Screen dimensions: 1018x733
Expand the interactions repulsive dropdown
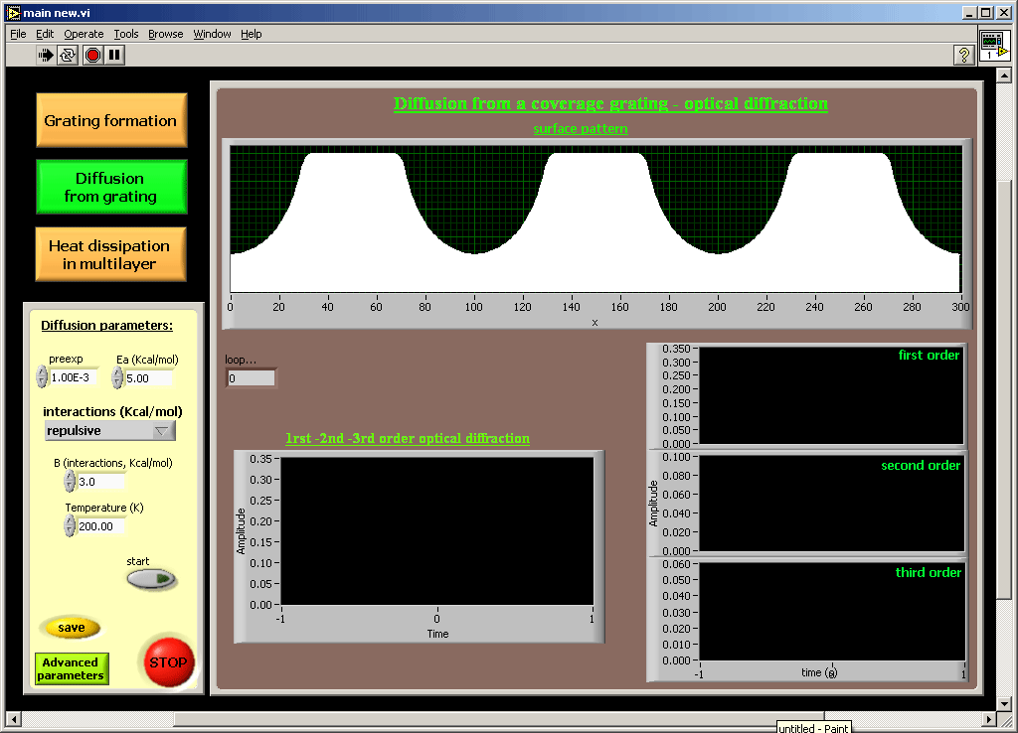[x=162, y=431]
